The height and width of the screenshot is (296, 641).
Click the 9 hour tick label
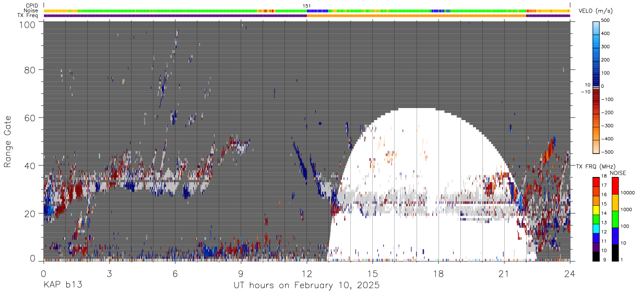tap(241, 273)
